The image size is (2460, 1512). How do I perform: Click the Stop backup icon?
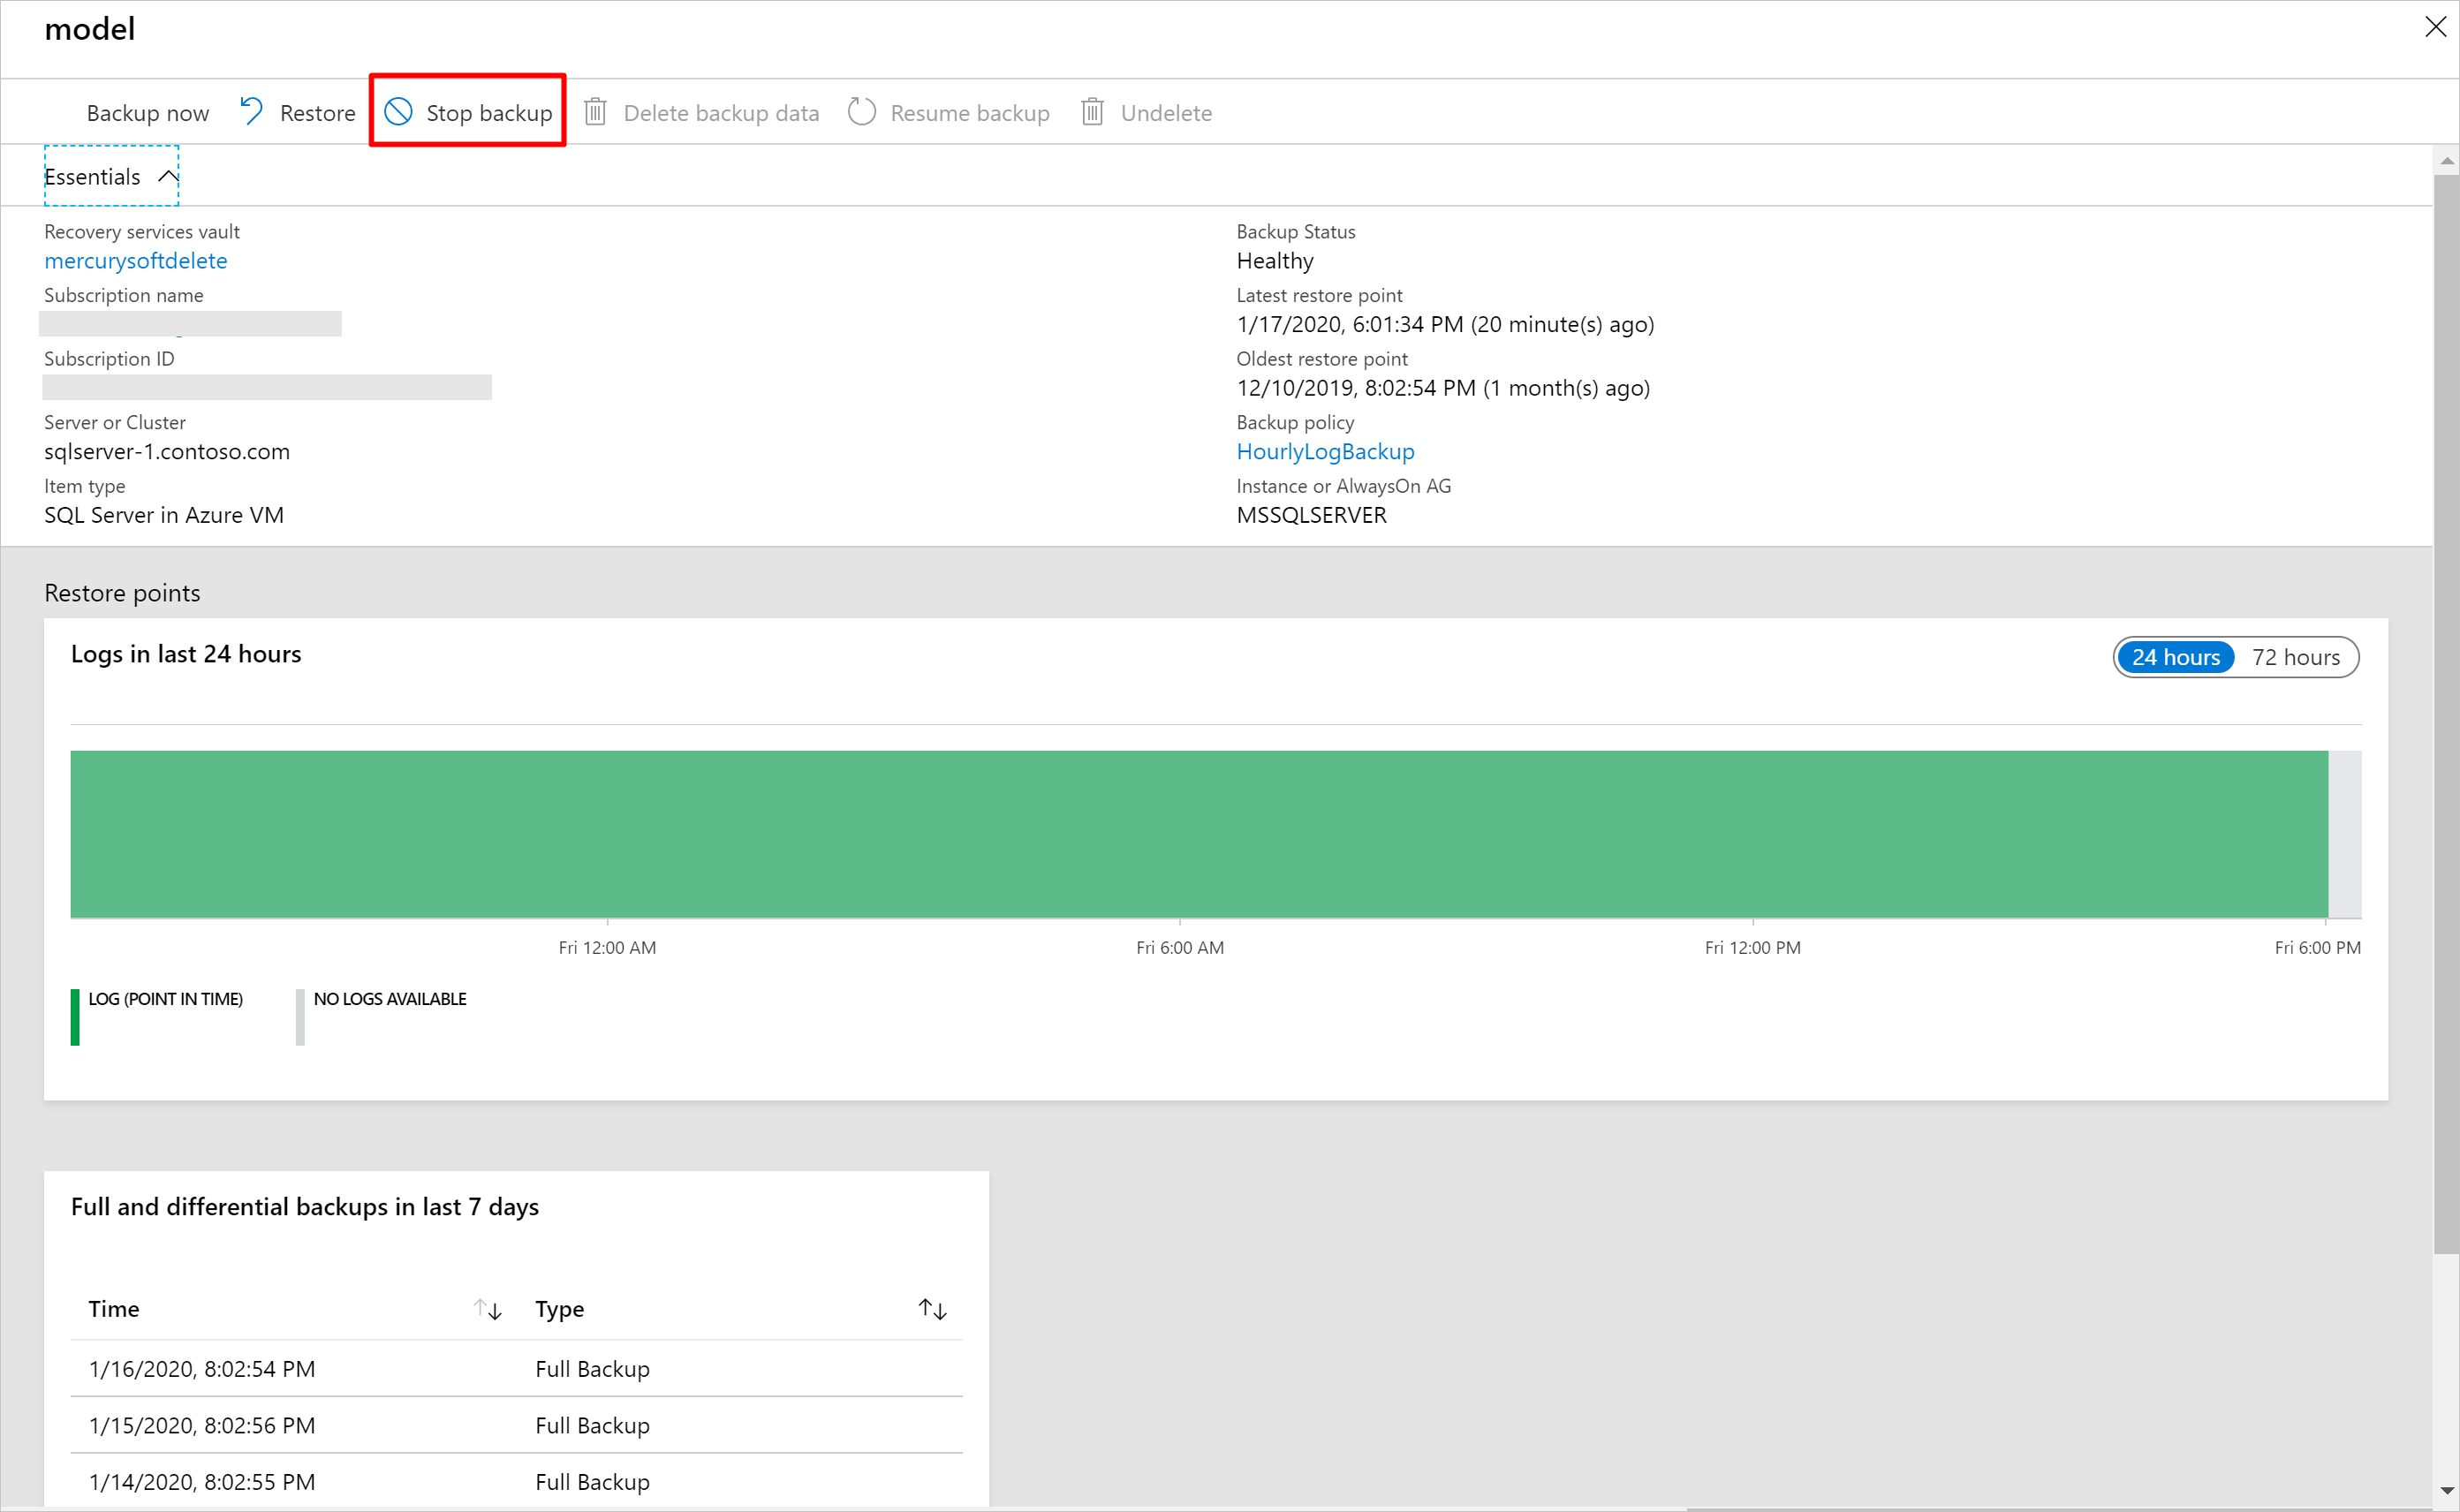(x=401, y=110)
